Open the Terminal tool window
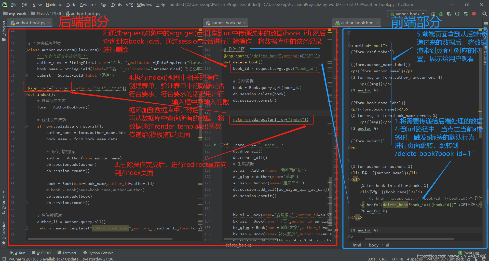 coord(67,253)
